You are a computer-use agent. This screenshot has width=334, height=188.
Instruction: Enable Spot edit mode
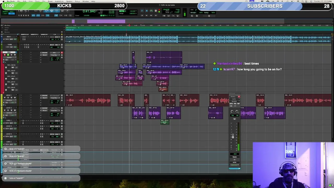point(11,11)
